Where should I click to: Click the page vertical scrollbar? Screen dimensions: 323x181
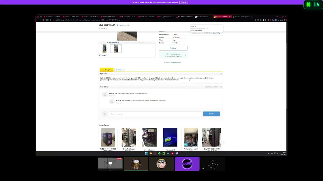287,75
